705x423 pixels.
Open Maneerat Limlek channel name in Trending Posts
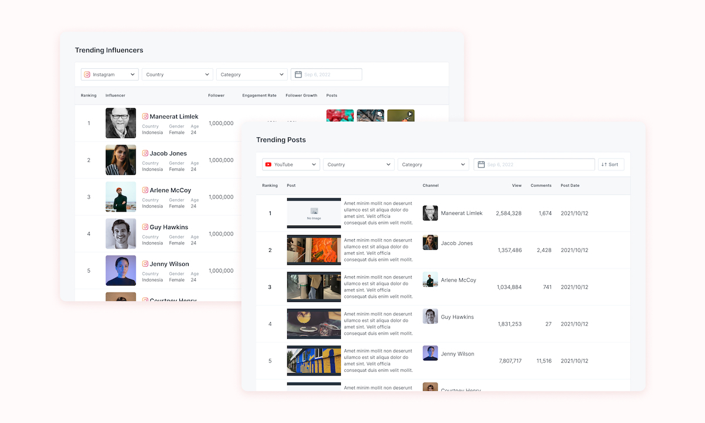click(x=462, y=213)
